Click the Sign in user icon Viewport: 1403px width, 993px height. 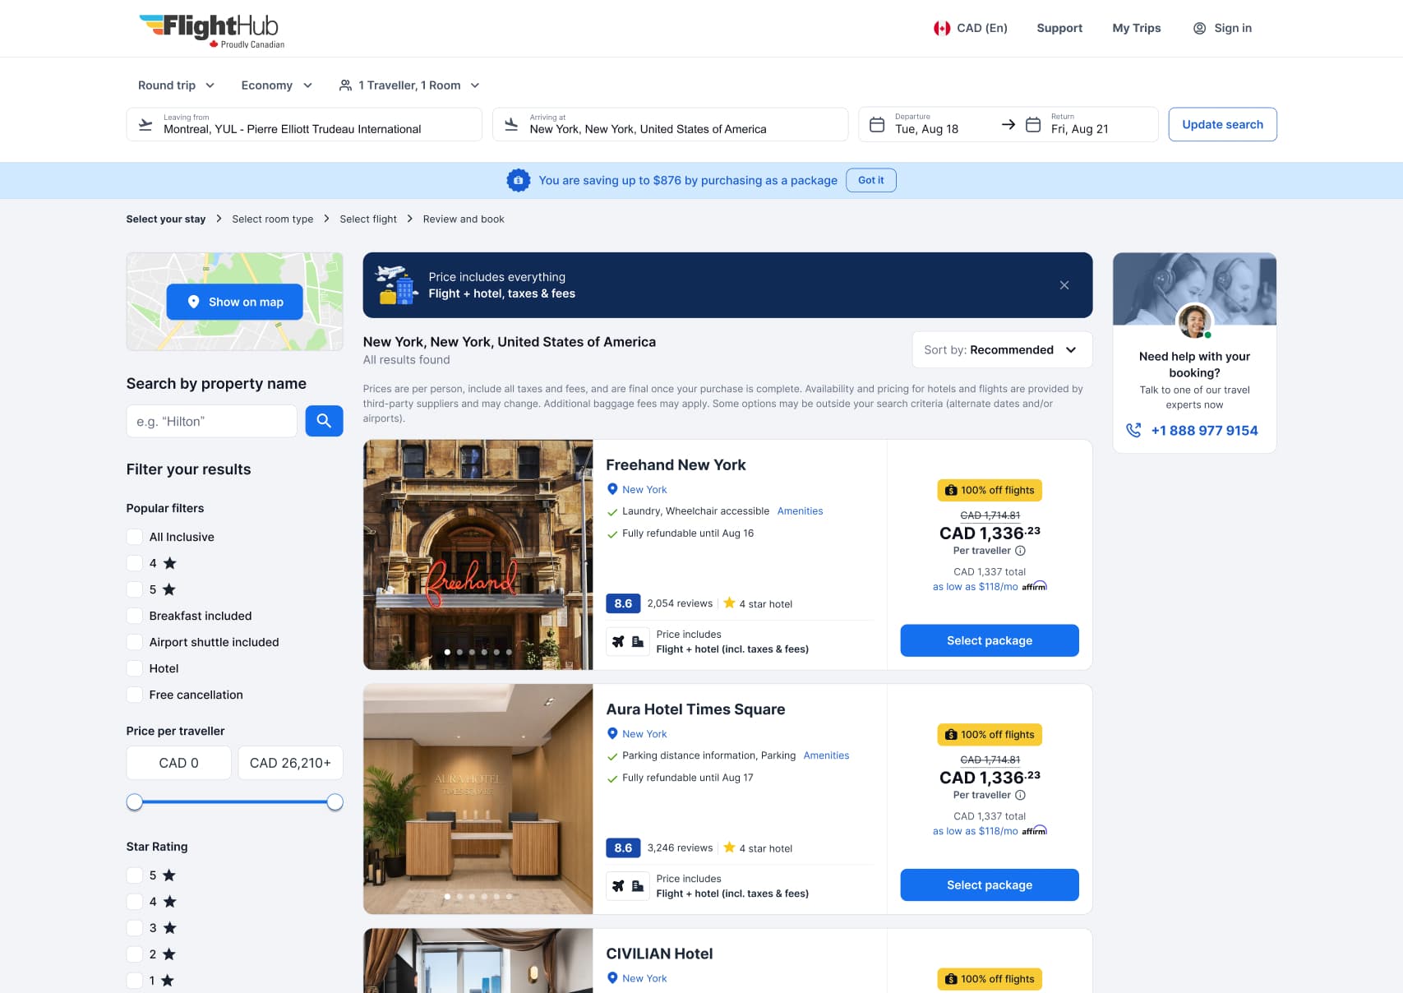[1199, 28]
